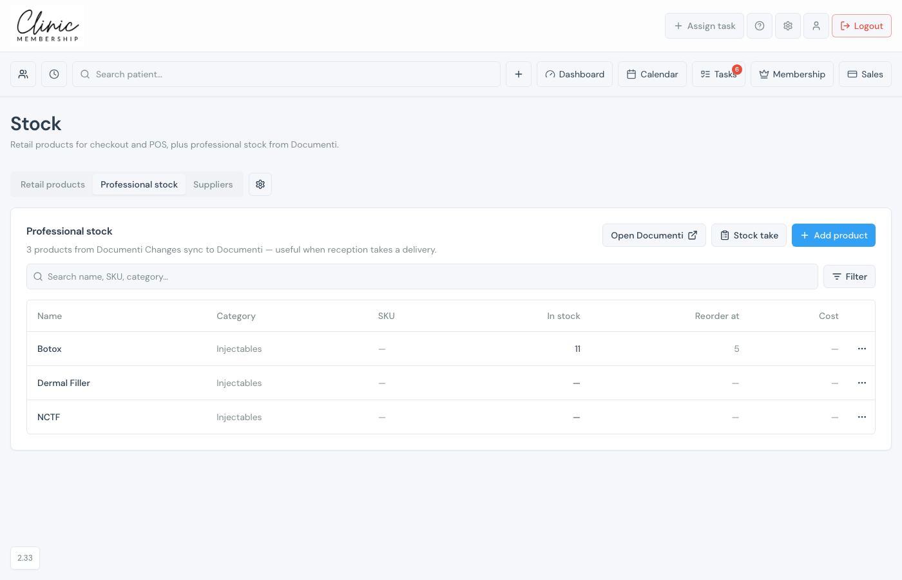902x580 pixels.
Task: Click Open Documenti button
Action: (x=654, y=235)
